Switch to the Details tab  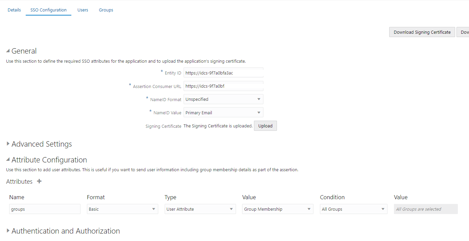coord(14,10)
